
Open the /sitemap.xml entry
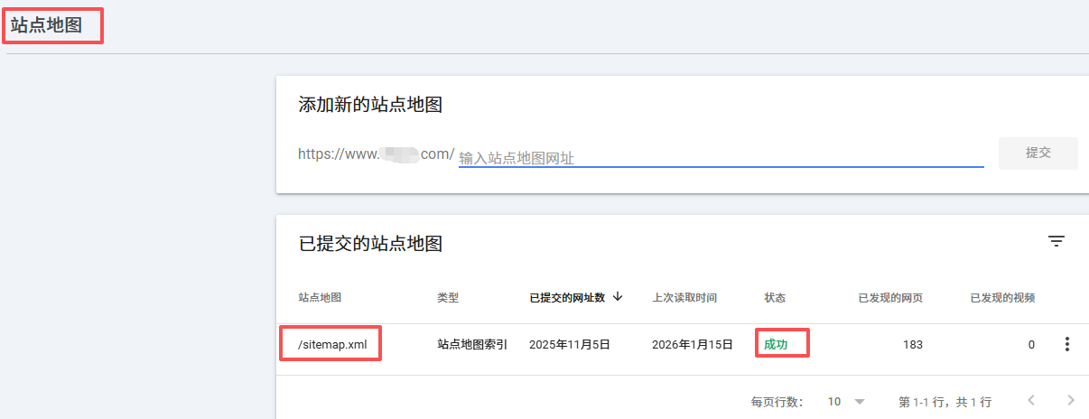(332, 344)
